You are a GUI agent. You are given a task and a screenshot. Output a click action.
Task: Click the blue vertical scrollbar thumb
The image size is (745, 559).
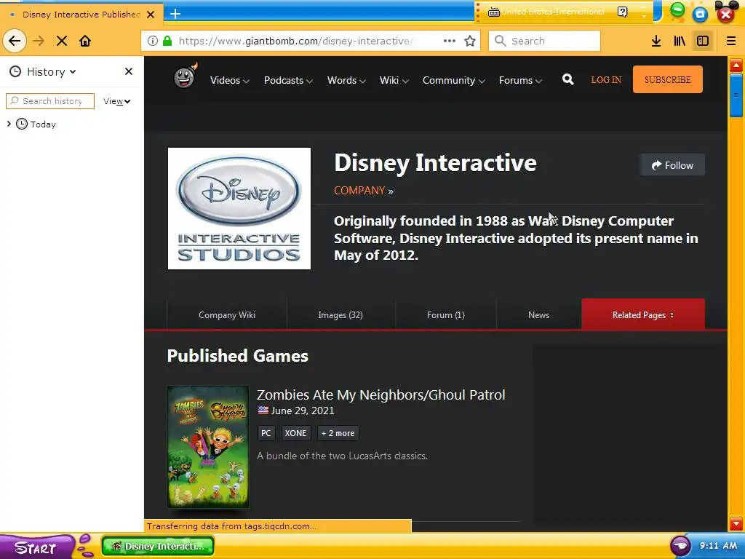[x=736, y=95]
